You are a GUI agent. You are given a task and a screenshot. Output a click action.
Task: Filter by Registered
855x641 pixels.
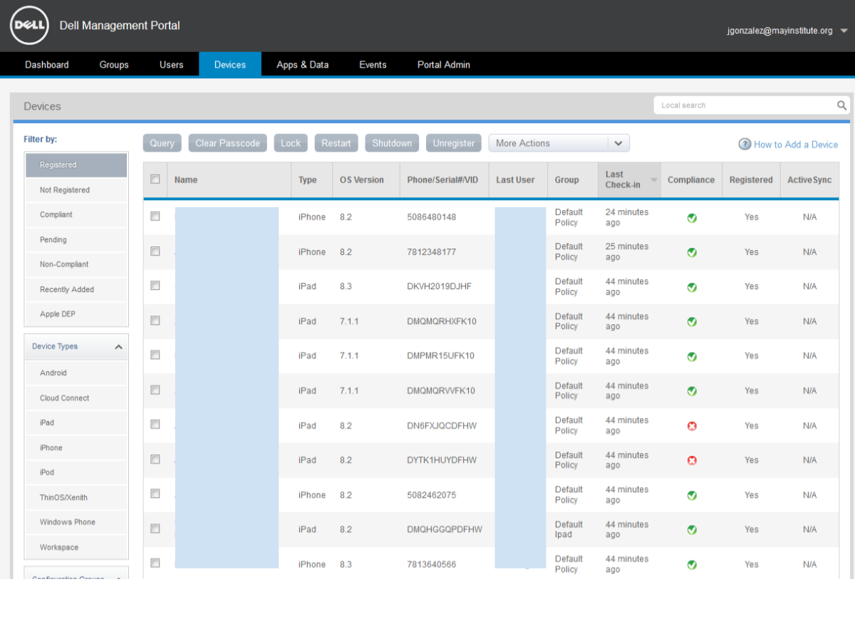pos(76,165)
